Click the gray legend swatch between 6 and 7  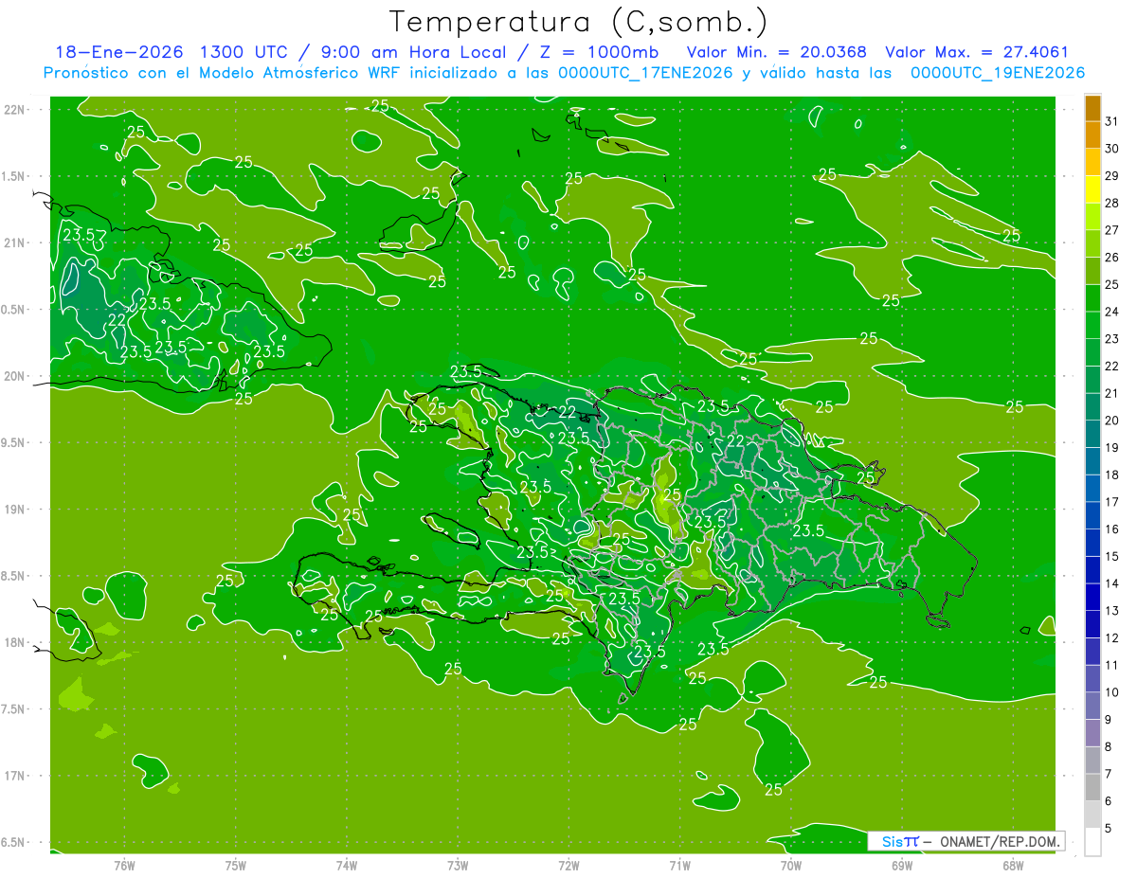pyautogui.click(x=1092, y=787)
